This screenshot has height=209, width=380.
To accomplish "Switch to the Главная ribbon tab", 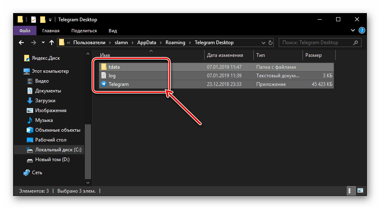I will click(51, 31).
